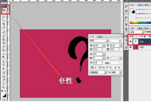The width and height of the screenshot is (151, 102).
Task: Select the Clone Stamp tool
Action: [4, 39]
